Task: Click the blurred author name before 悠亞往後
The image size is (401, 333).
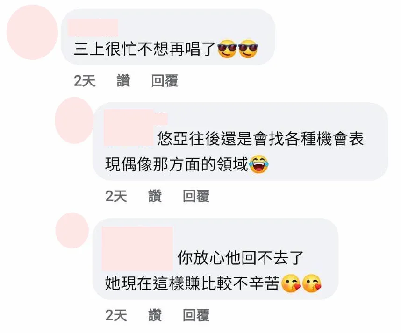Action: tap(136, 128)
